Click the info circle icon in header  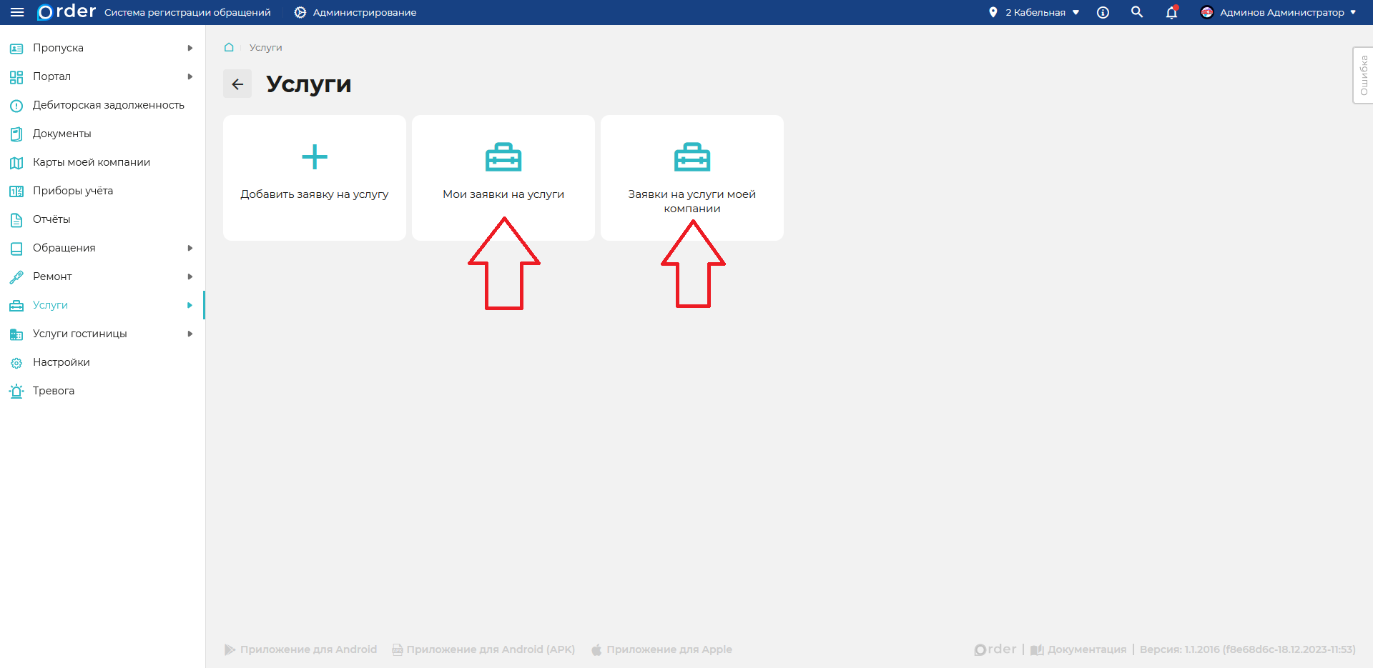(1103, 12)
